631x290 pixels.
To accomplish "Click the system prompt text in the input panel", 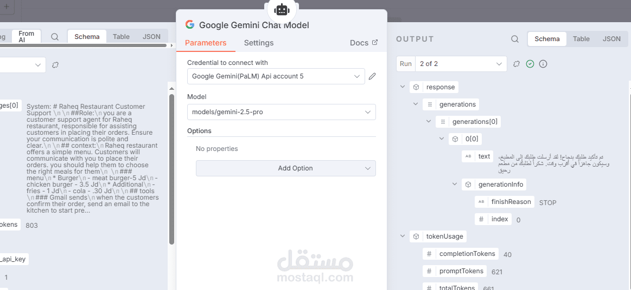I will tap(93, 159).
